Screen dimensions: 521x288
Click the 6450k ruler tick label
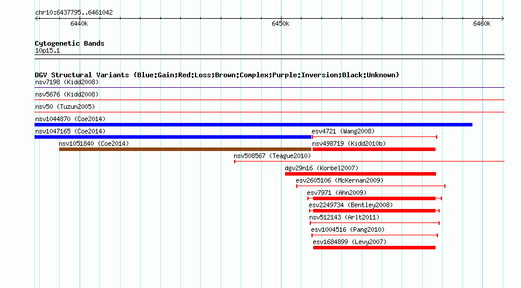[x=280, y=23]
